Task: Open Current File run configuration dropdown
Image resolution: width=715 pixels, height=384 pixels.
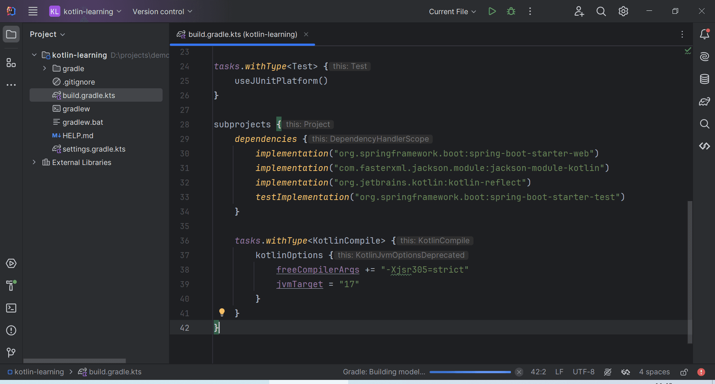Action: (452, 12)
